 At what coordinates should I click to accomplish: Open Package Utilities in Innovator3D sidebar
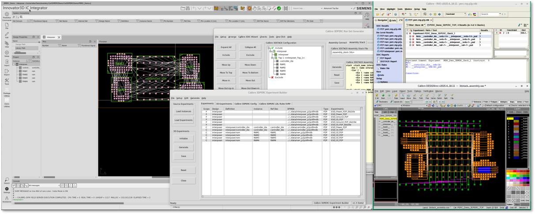point(6,91)
